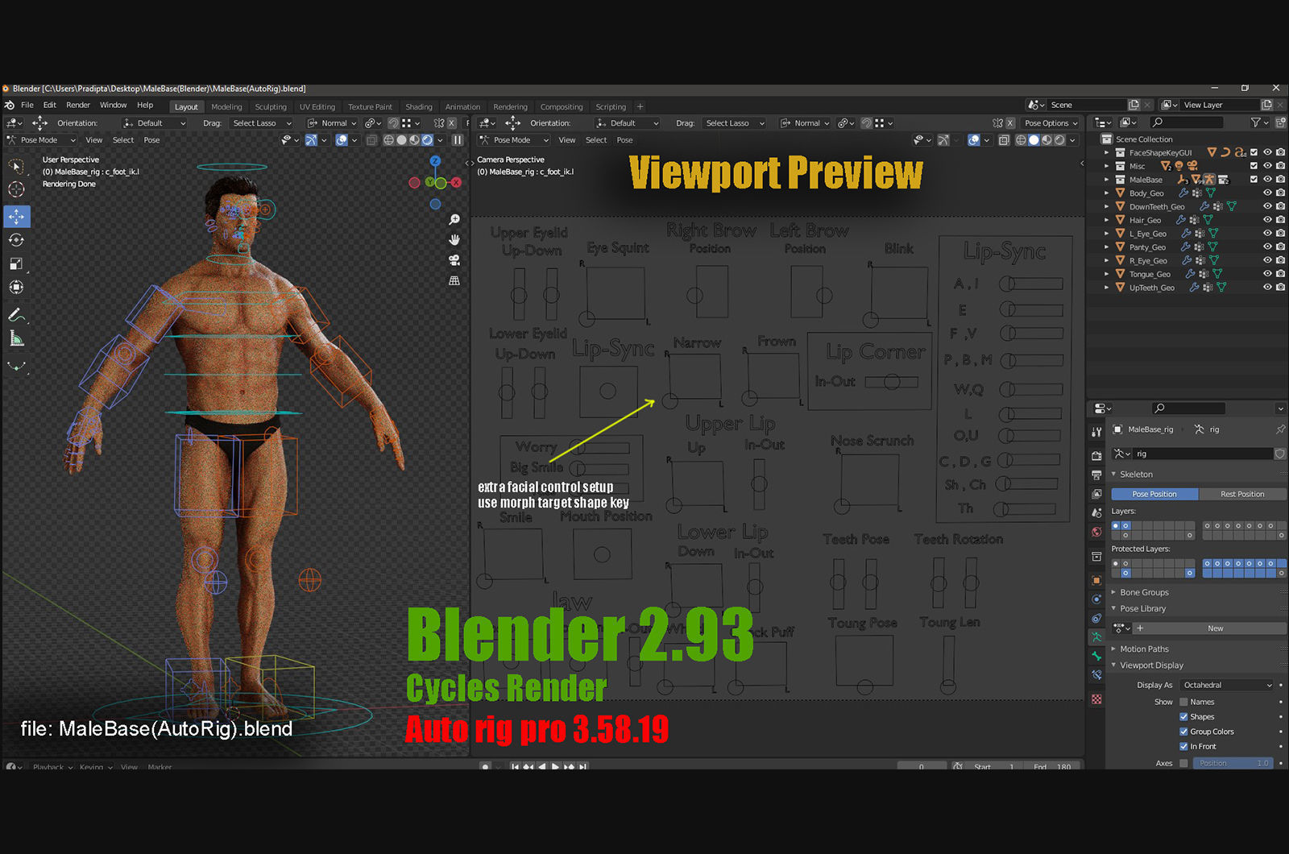Toggle pin icon in properties header
Image resolution: width=1289 pixels, height=854 pixels.
(1280, 429)
